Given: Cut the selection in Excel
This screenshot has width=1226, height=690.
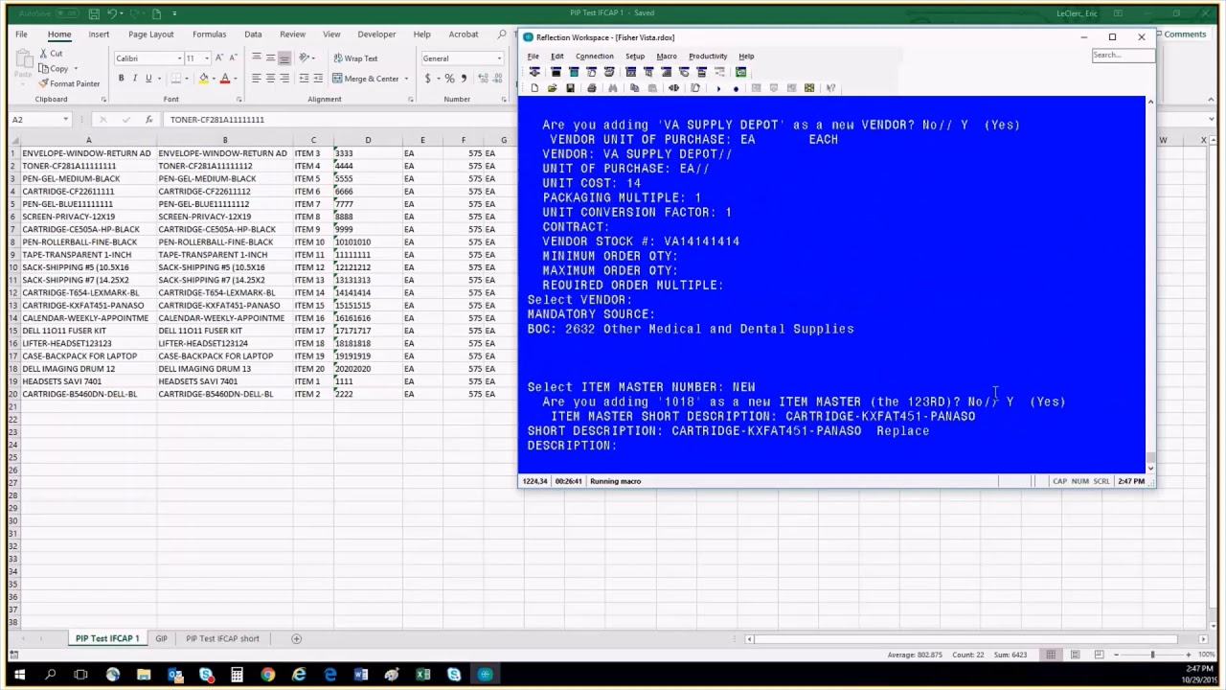Looking at the screenshot, I should tap(51, 54).
